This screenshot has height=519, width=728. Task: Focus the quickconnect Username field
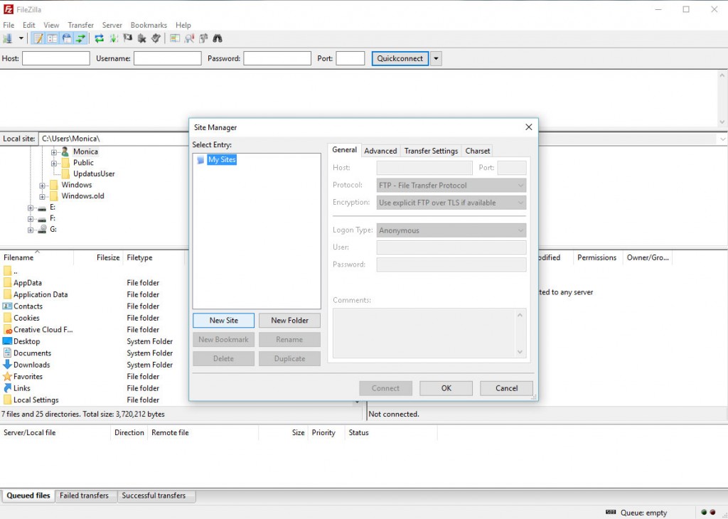[167, 58]
